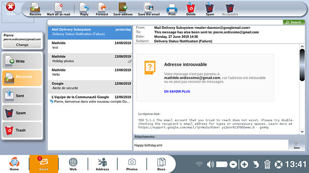Click the message scrollbar down arrow
The image size is (309, 173).
(302, 132)
